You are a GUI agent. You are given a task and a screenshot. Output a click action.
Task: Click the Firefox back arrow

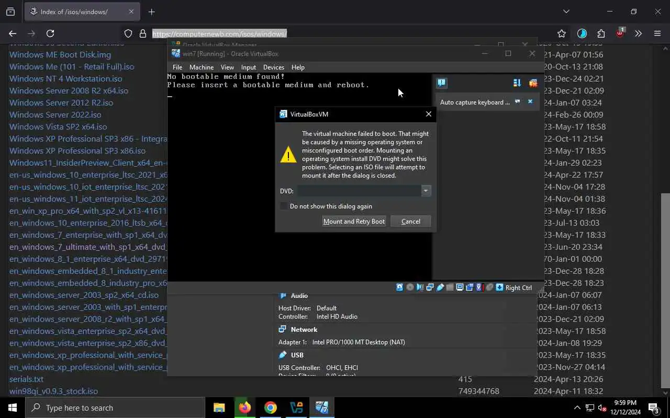tap(13, 33)
